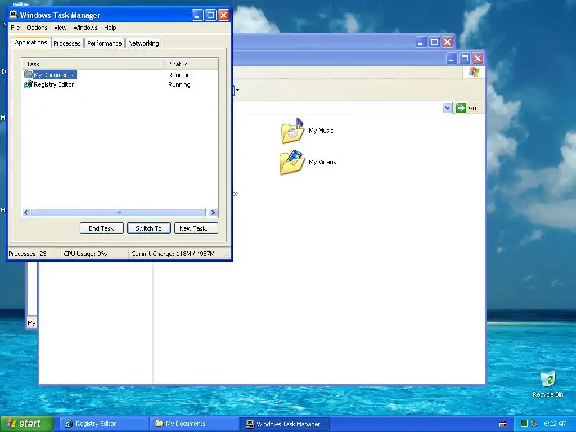Screen dimensions: 576x432
Task: Click the My Music folder label
Action: click(x=321, y=130)
